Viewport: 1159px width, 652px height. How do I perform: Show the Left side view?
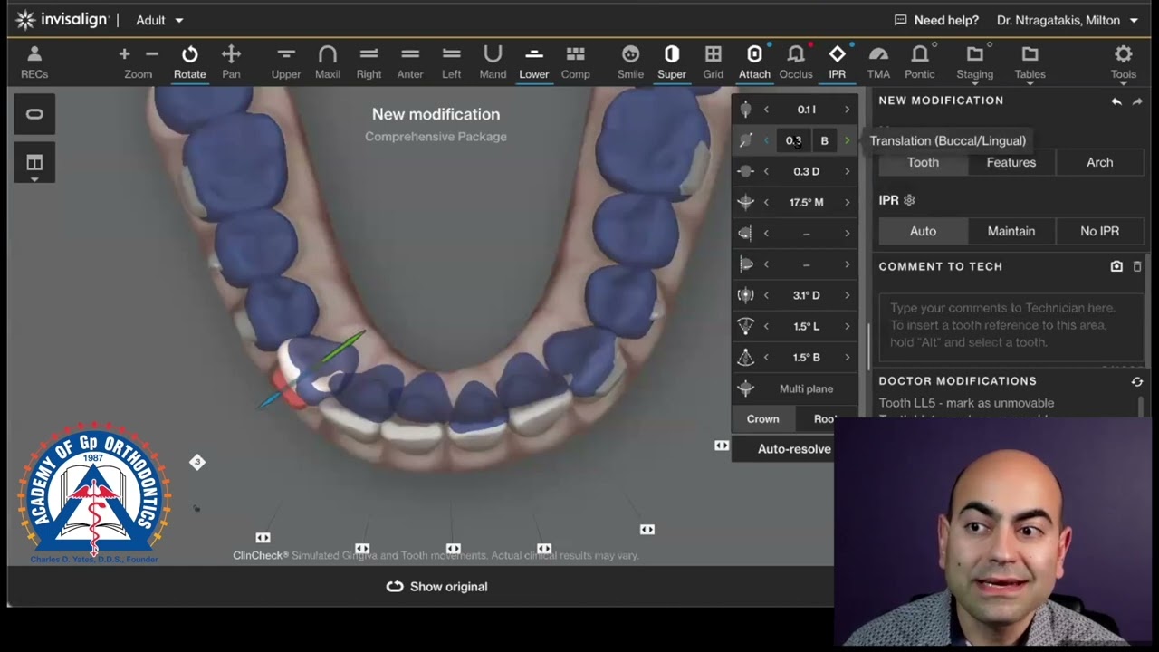pyautogui.click(x=451, y=62)
